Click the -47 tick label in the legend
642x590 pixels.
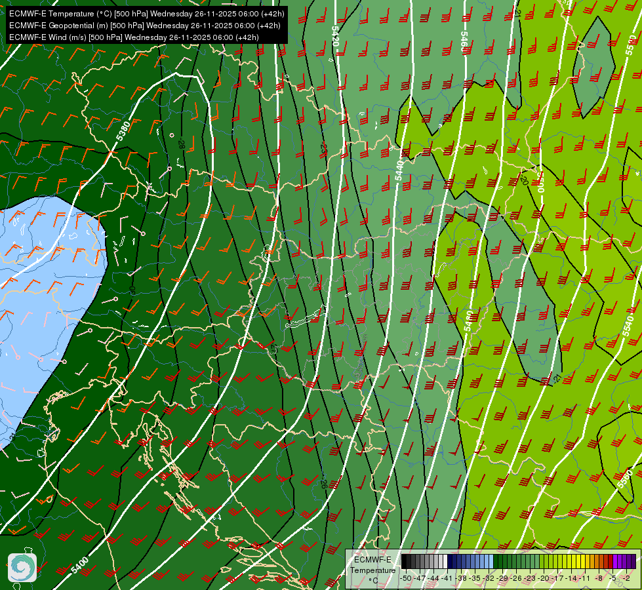pos(420,578)
